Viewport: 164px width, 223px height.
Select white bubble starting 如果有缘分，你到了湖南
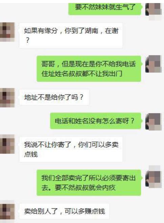pos(71,35)
